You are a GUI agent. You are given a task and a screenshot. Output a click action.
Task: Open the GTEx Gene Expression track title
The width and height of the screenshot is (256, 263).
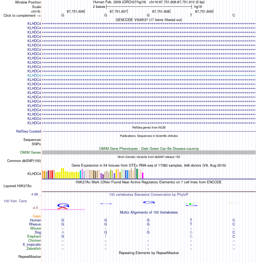[x=149, y=165]
